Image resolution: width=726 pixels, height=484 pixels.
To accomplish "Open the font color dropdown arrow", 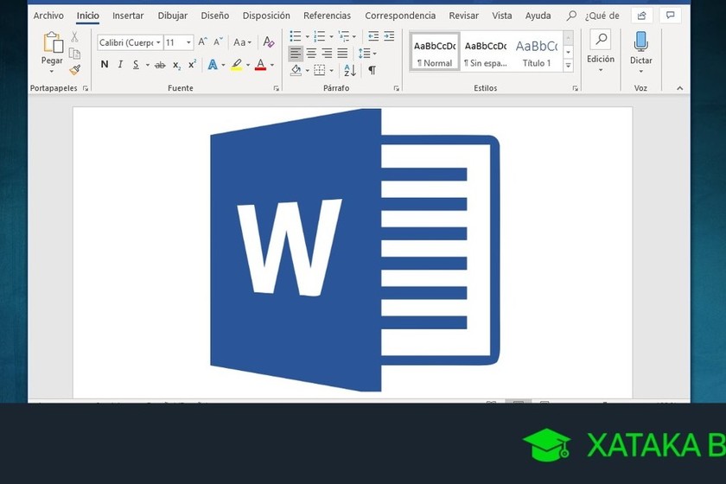I will (x=272, y=66).
